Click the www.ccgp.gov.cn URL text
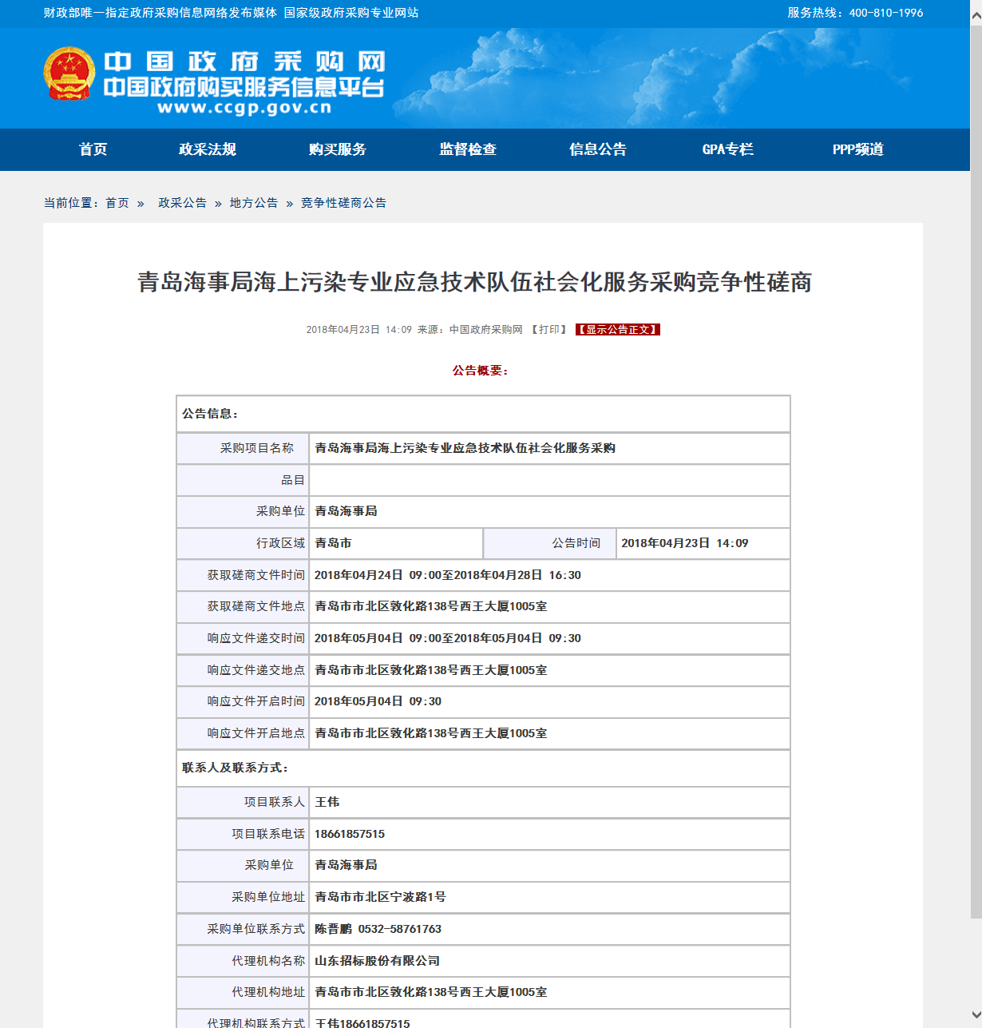The height and width of the screenshot is (1028, 982). 244,108
